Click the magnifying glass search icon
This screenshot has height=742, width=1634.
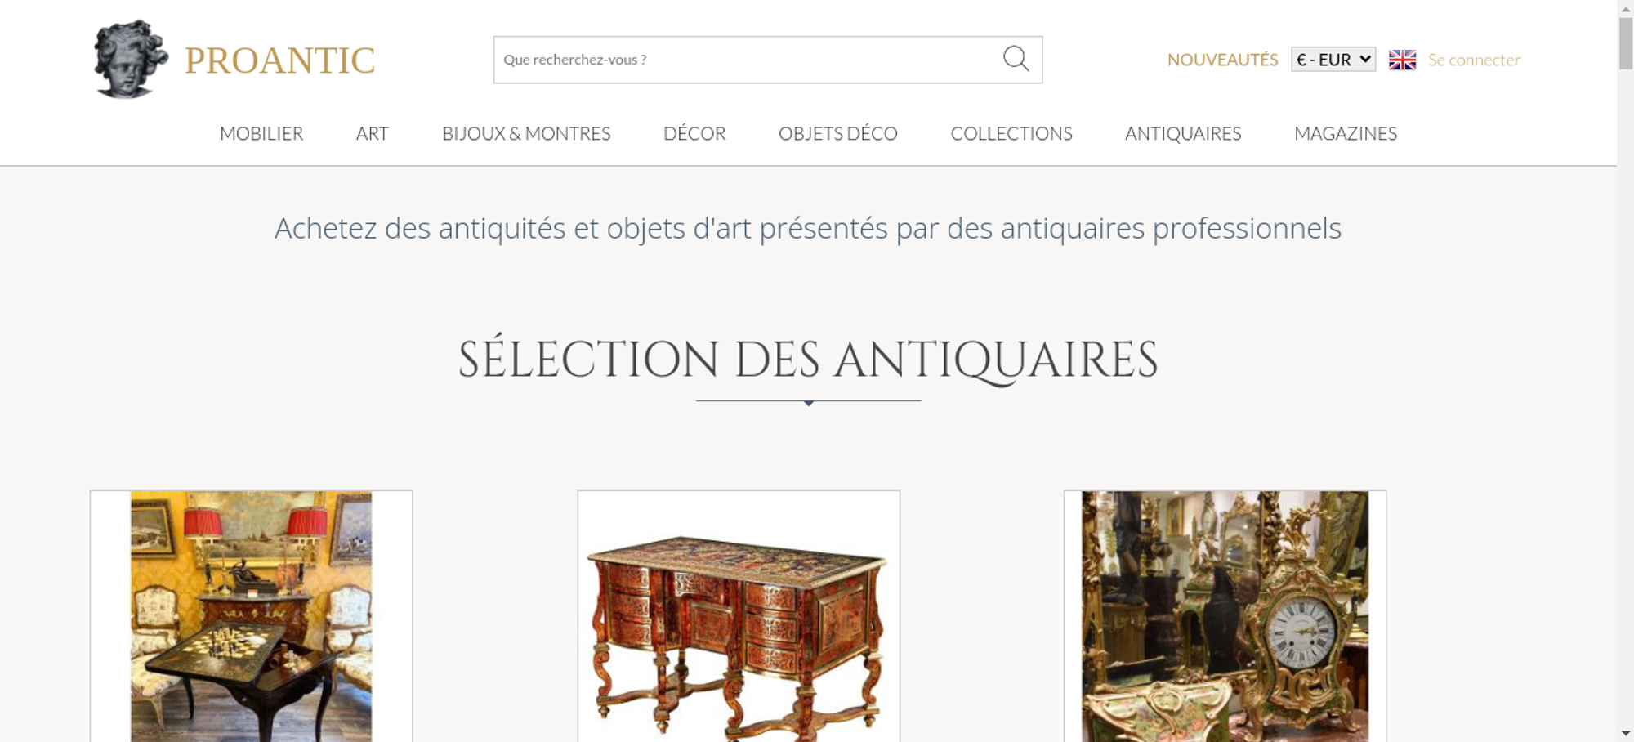1016,59
